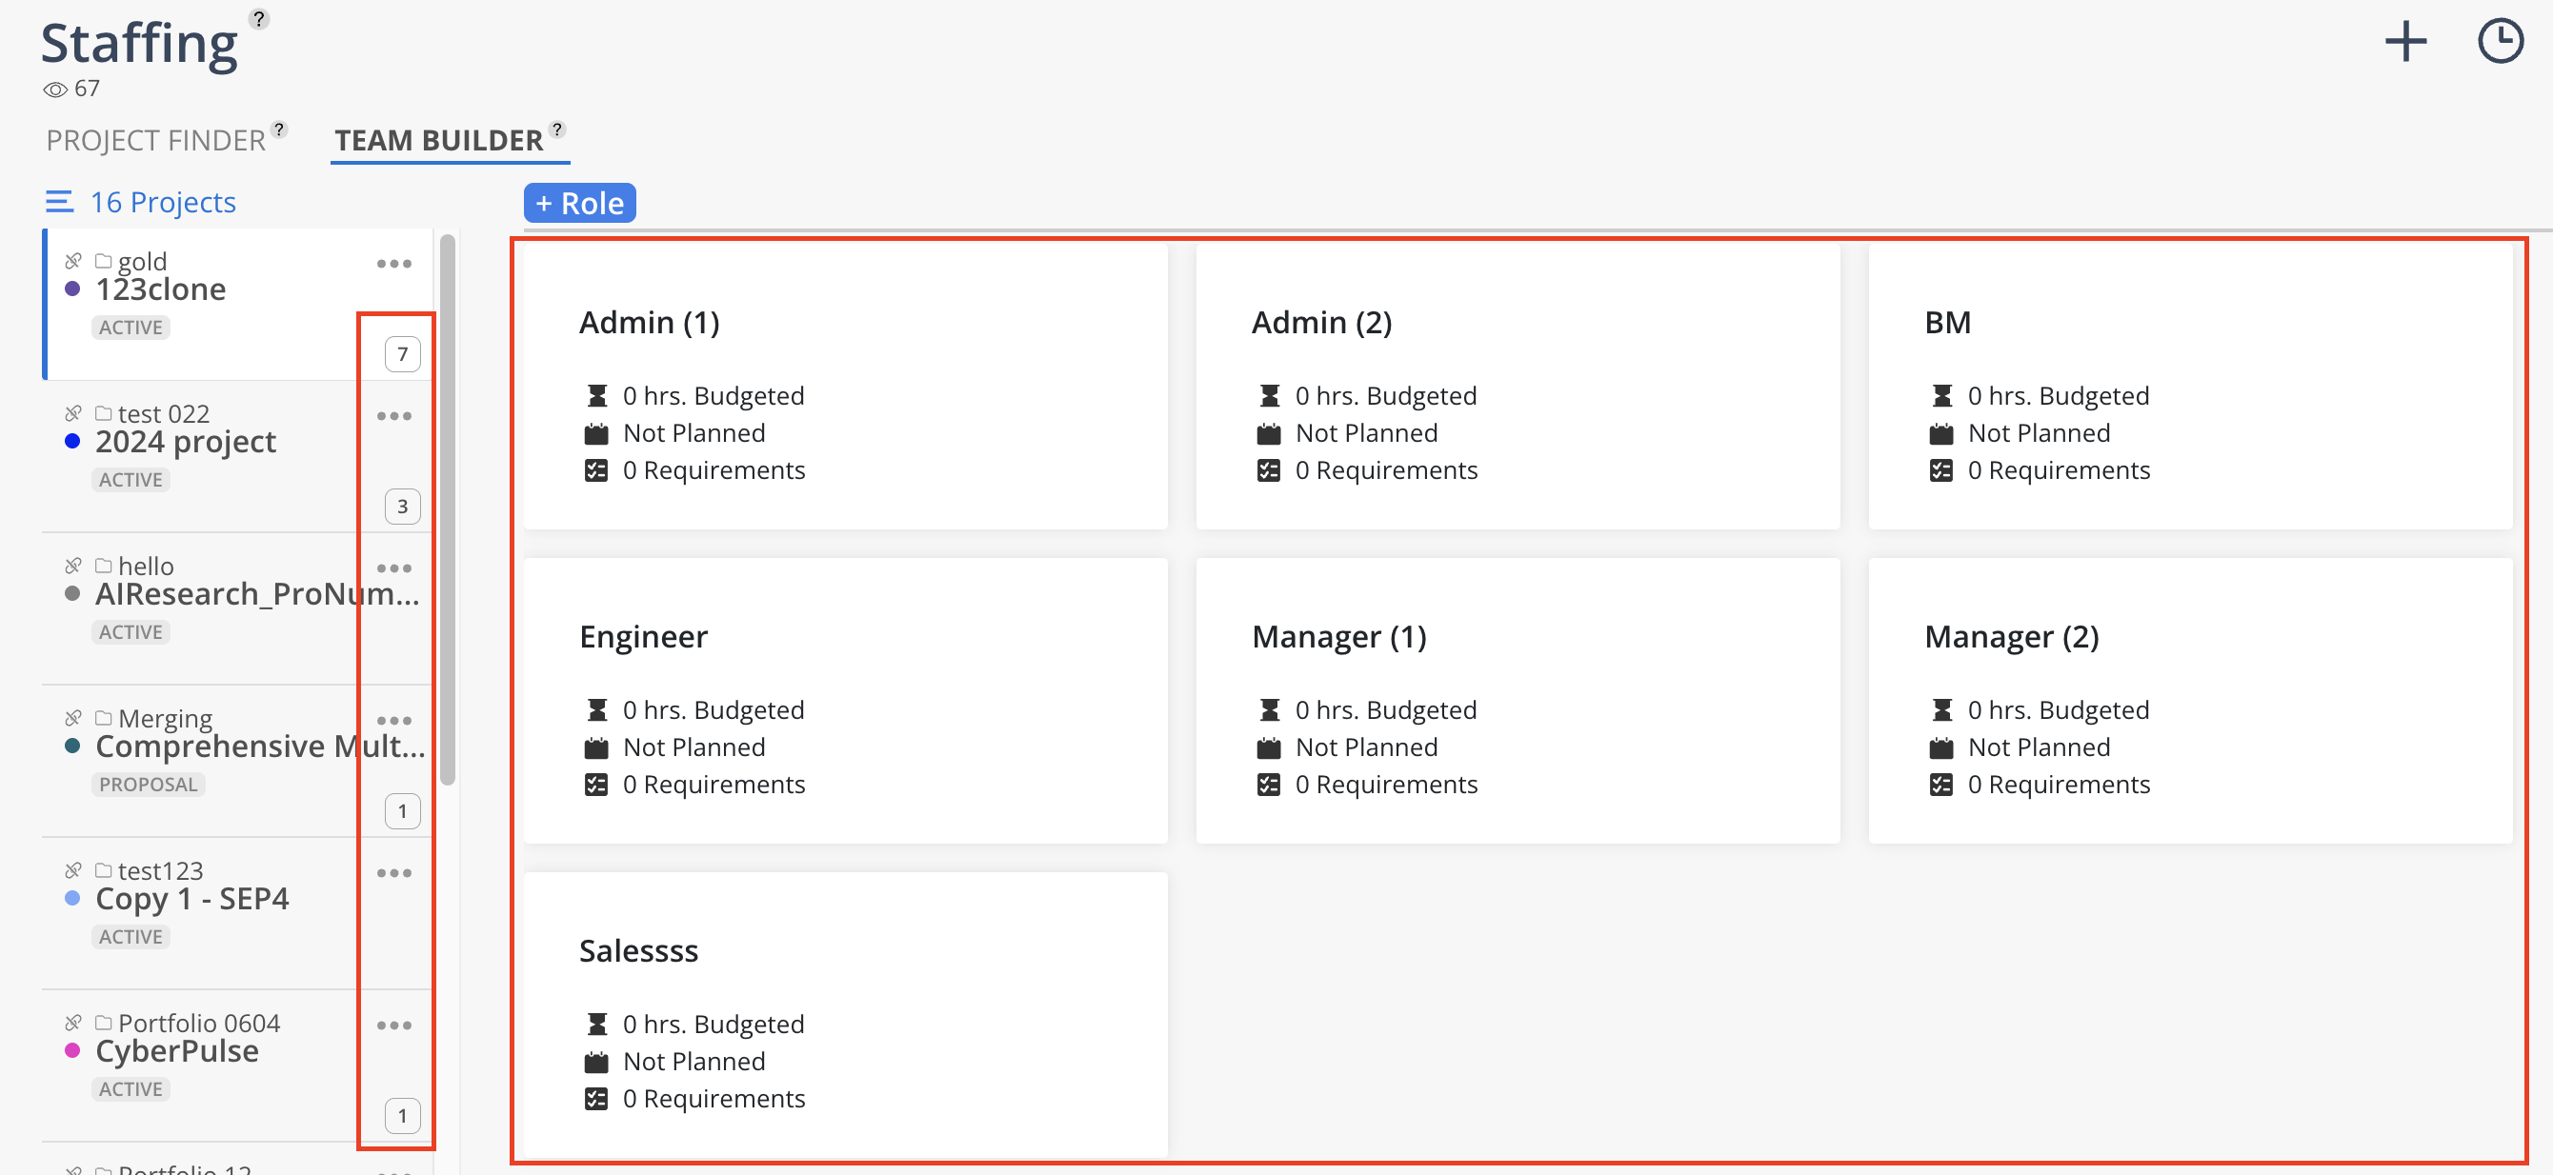
Task: Open more options for 2024 project
Action: (393, 416)
